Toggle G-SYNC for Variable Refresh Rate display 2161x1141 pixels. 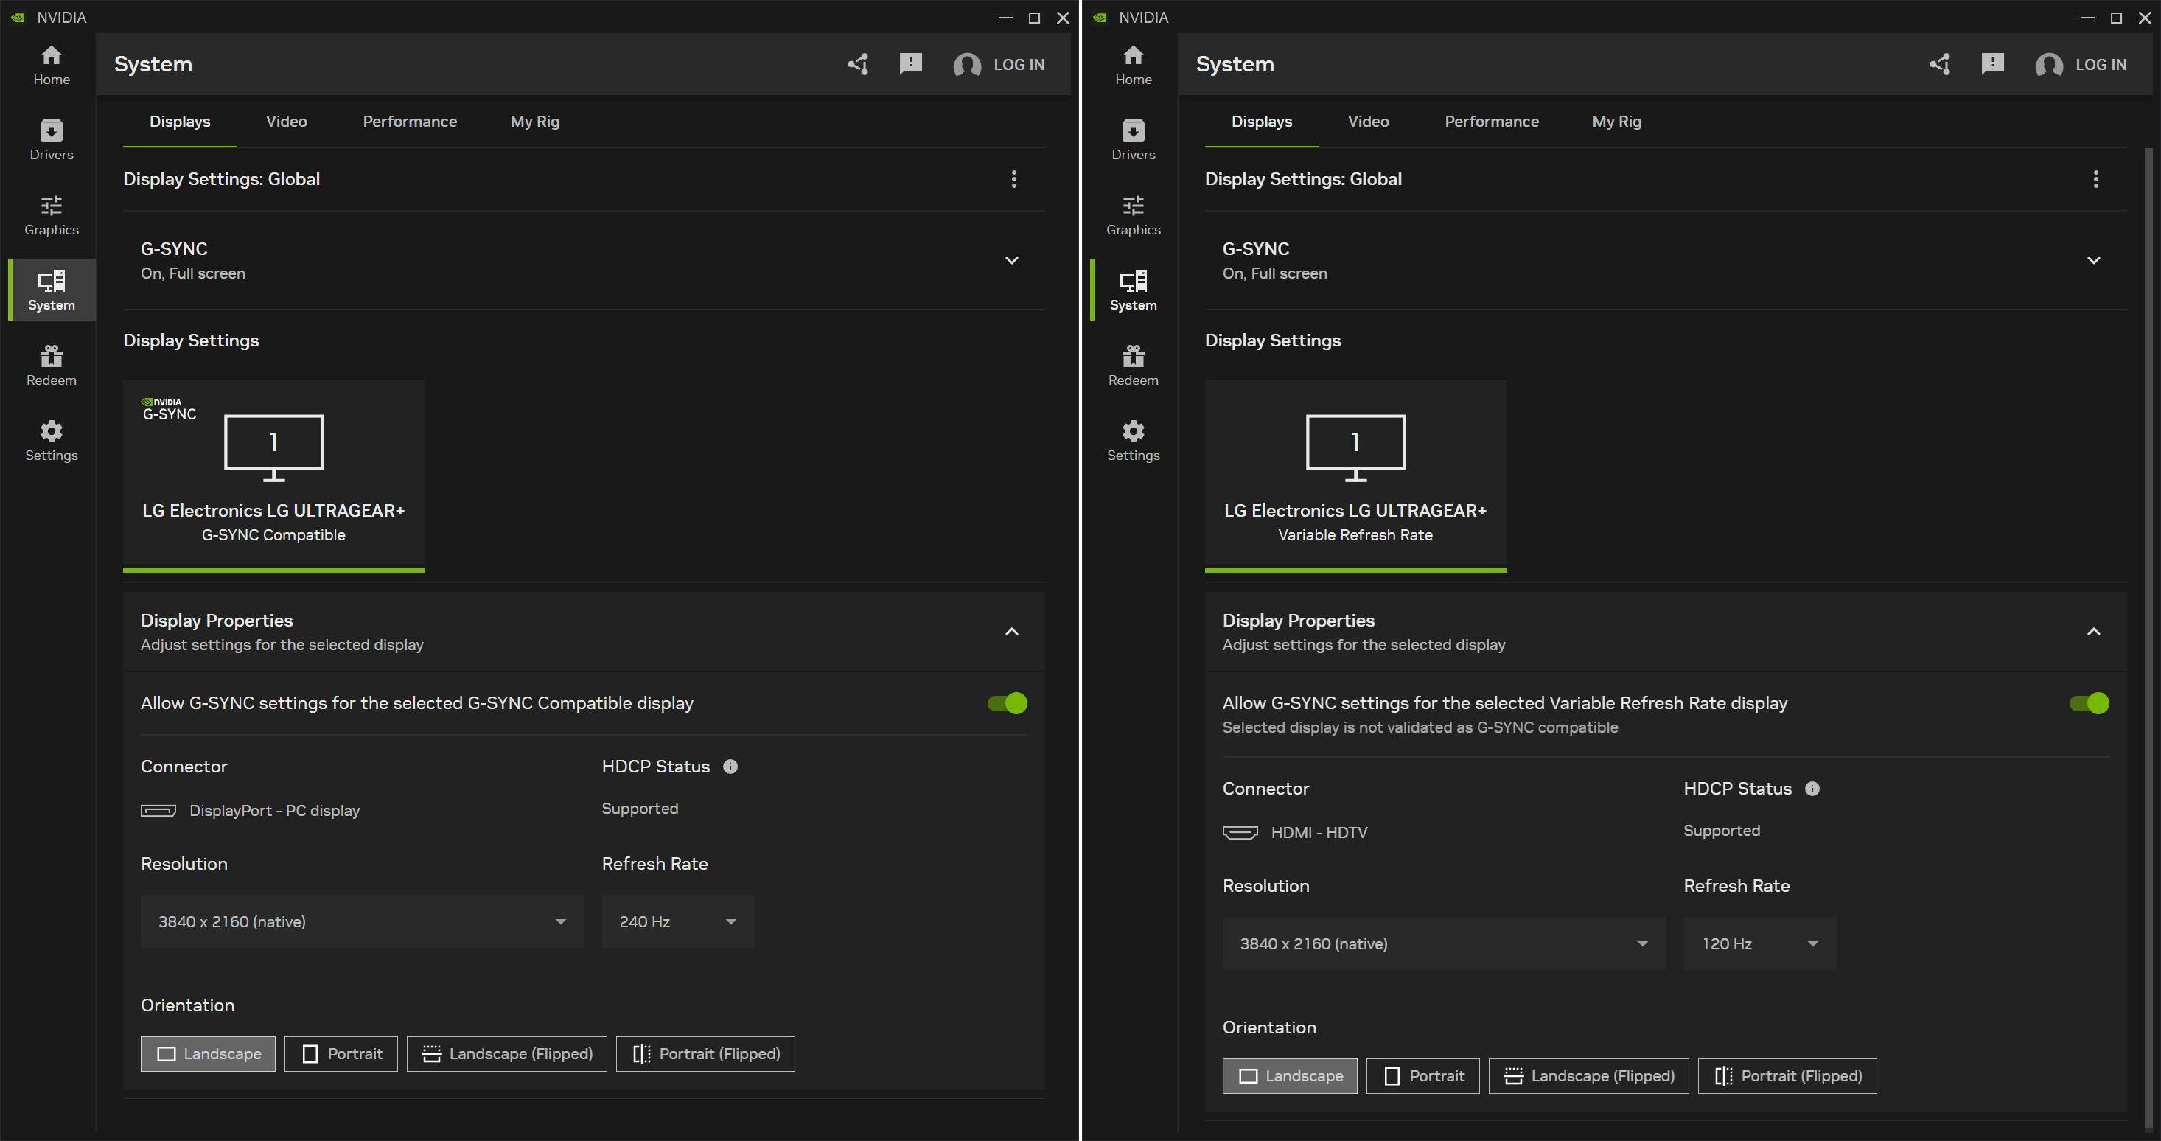pos(2088,703)
